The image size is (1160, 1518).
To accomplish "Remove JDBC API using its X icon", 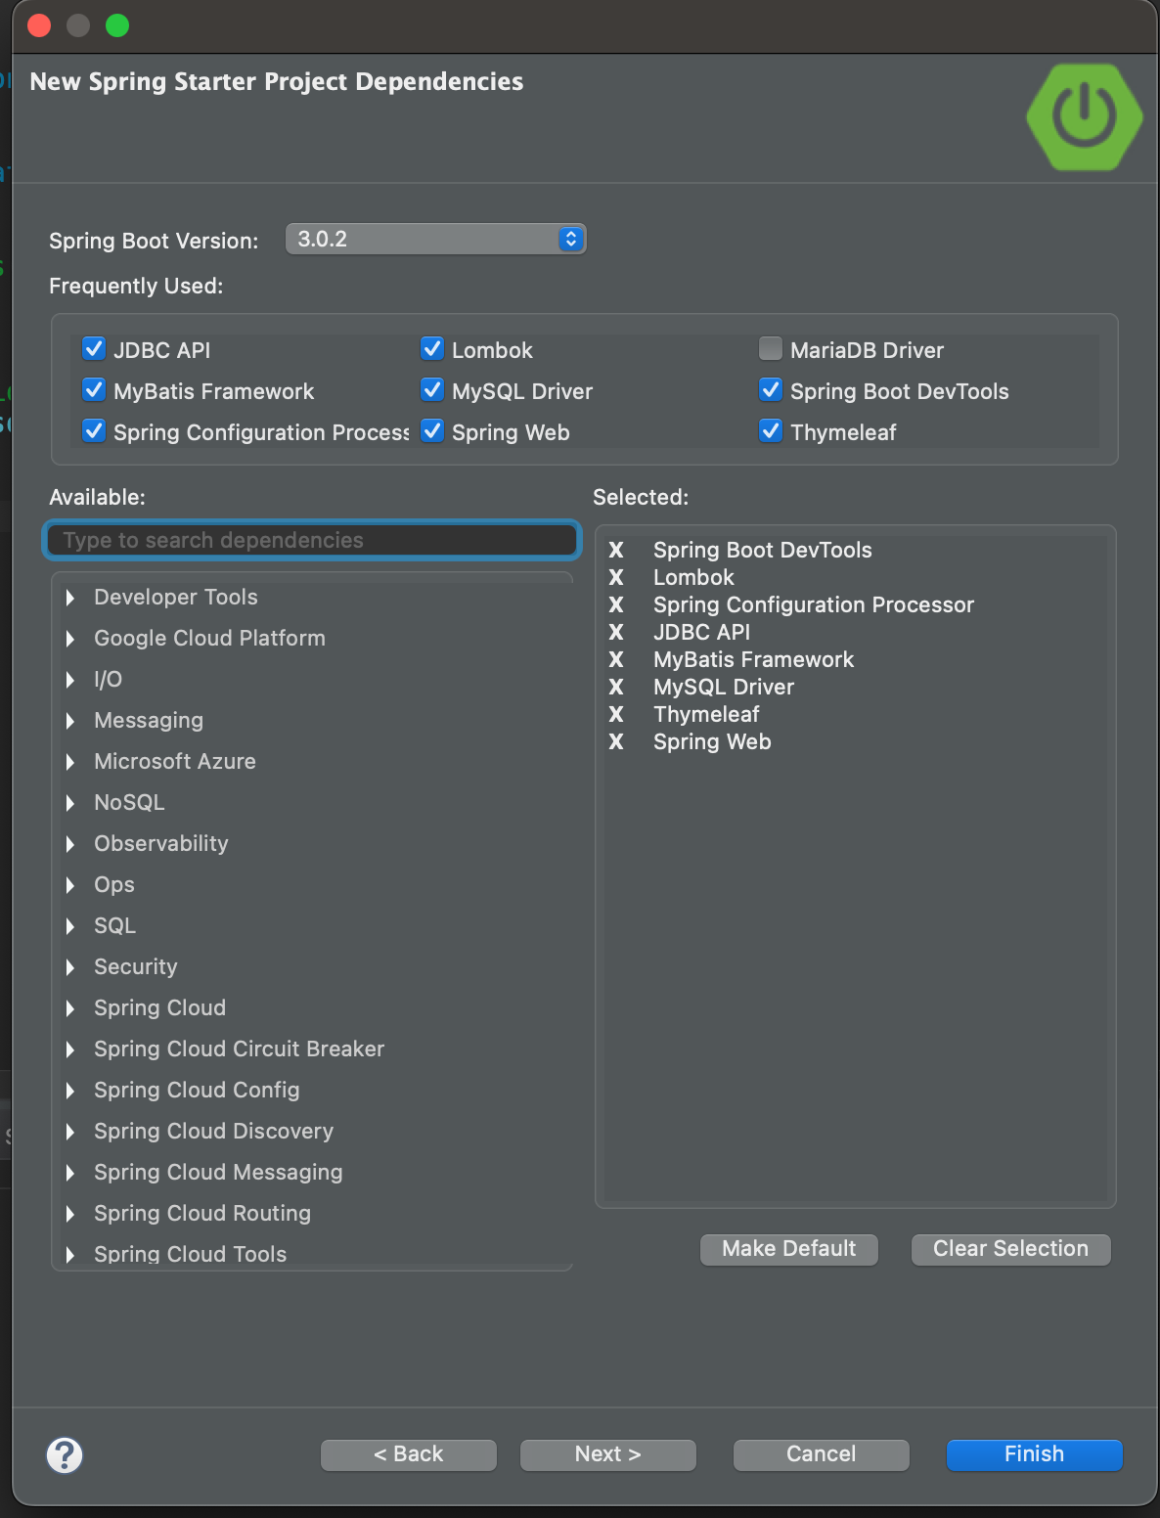I will pos(616,633).
